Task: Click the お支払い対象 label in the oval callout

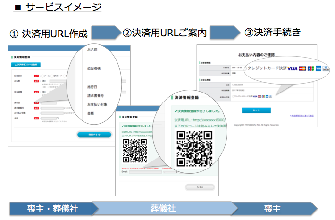Action: [97, 104]
